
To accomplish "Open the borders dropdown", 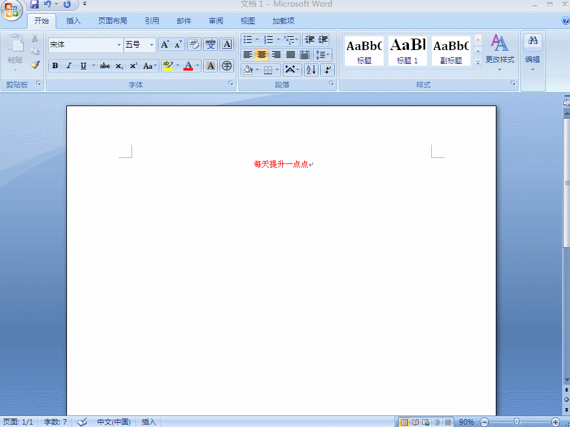I will tap(277, 69).
